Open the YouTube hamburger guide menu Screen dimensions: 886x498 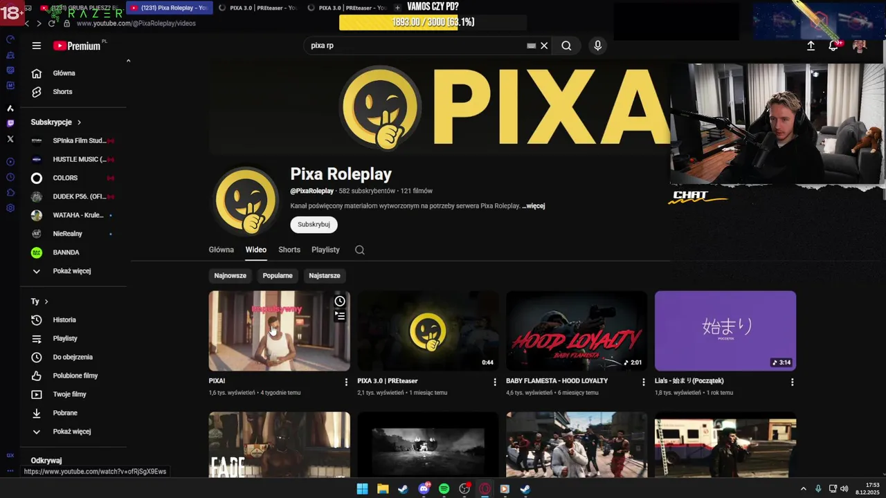point(36,46)
